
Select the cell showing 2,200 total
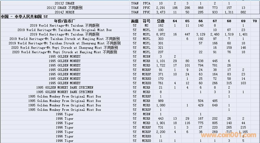tap(161, 132)
